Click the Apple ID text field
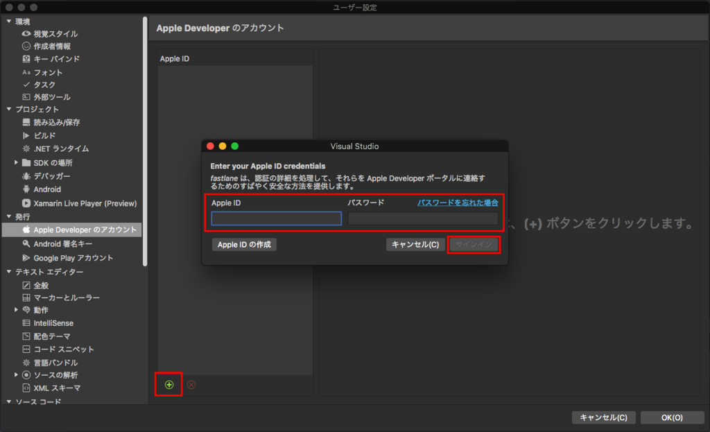710x432 pixels. tap(276, 218)
